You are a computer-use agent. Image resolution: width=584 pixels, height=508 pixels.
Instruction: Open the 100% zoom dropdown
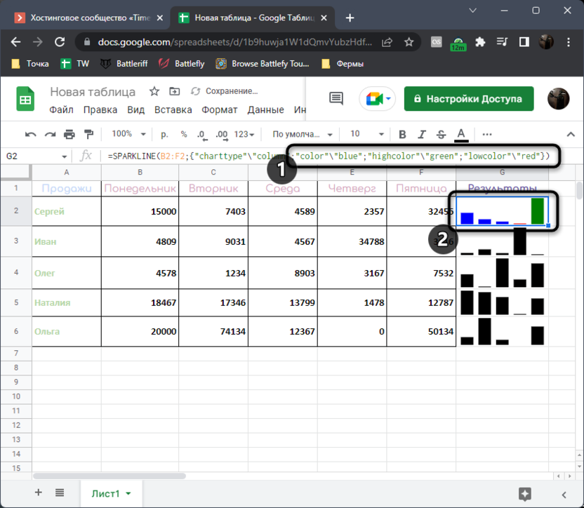pos(128,134)
